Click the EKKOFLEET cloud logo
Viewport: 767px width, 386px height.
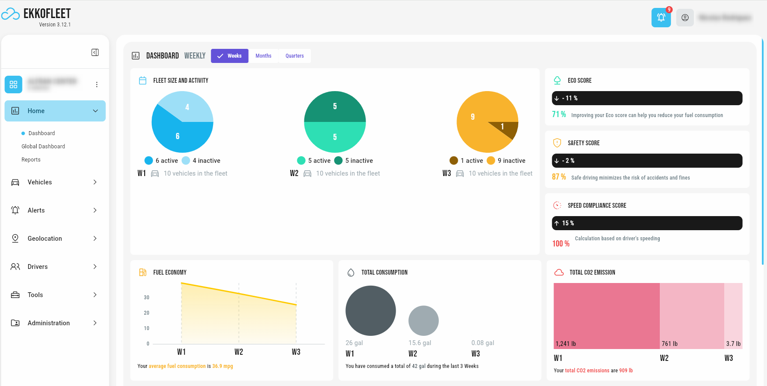11,15
